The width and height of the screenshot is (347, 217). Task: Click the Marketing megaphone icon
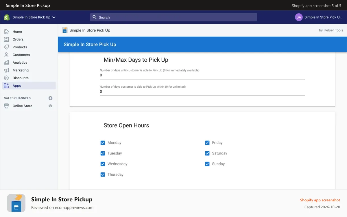(x=6, y=70)
